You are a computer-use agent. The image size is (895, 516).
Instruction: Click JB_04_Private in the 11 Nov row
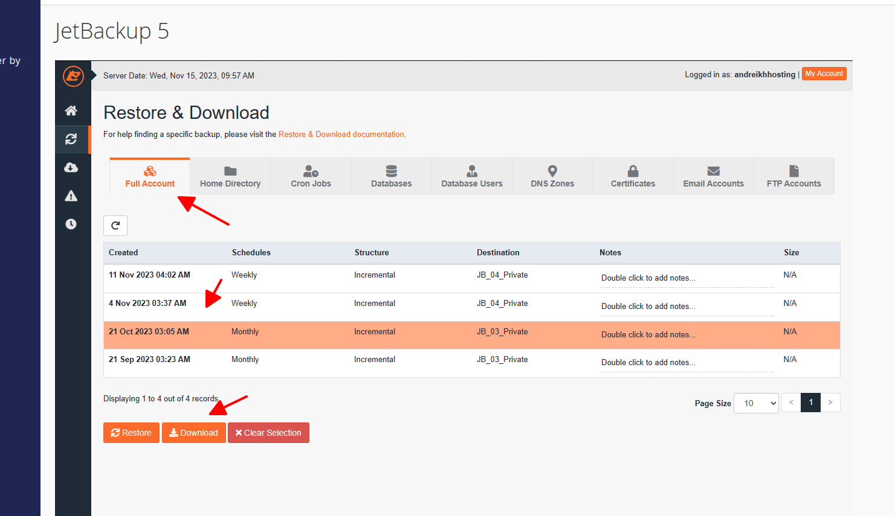point(502,275)
